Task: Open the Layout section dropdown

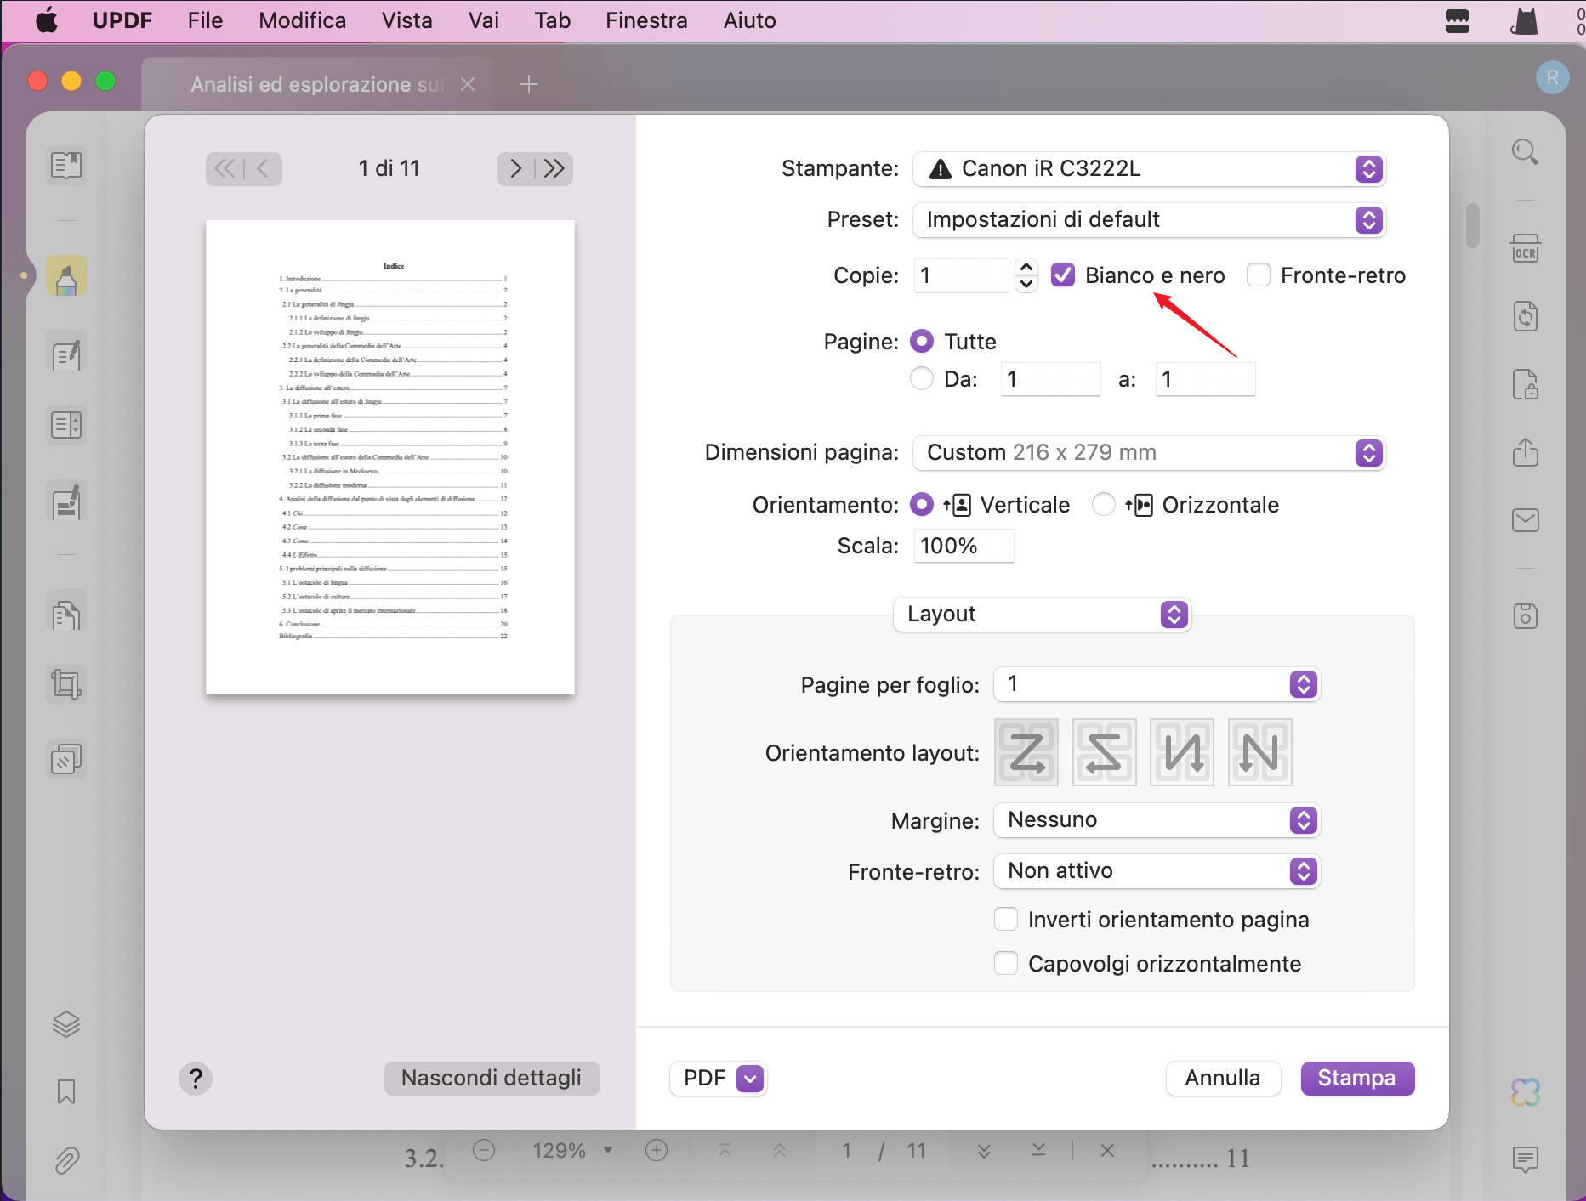Action: pos(1042,615)
